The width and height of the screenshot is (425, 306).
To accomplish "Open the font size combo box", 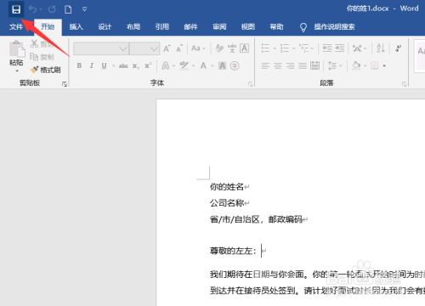I will coord(144,48).
